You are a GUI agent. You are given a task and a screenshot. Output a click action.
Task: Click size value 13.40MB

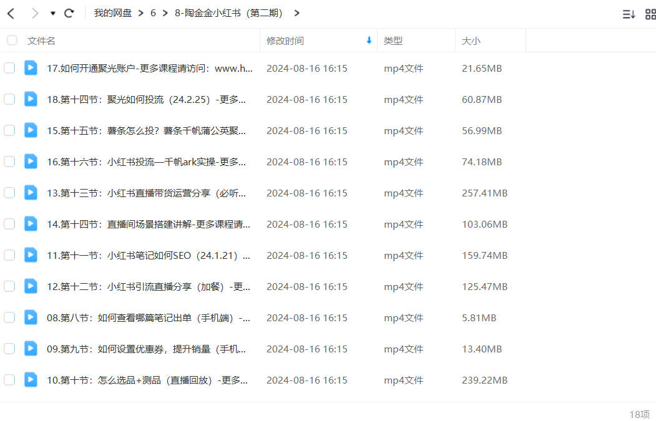pyautogui.click(x=481, y=349)
